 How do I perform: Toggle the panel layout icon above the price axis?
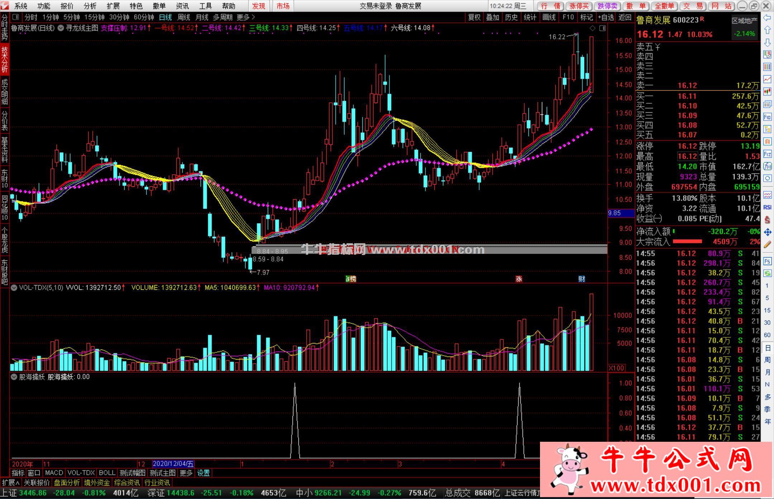coord(602,28)
